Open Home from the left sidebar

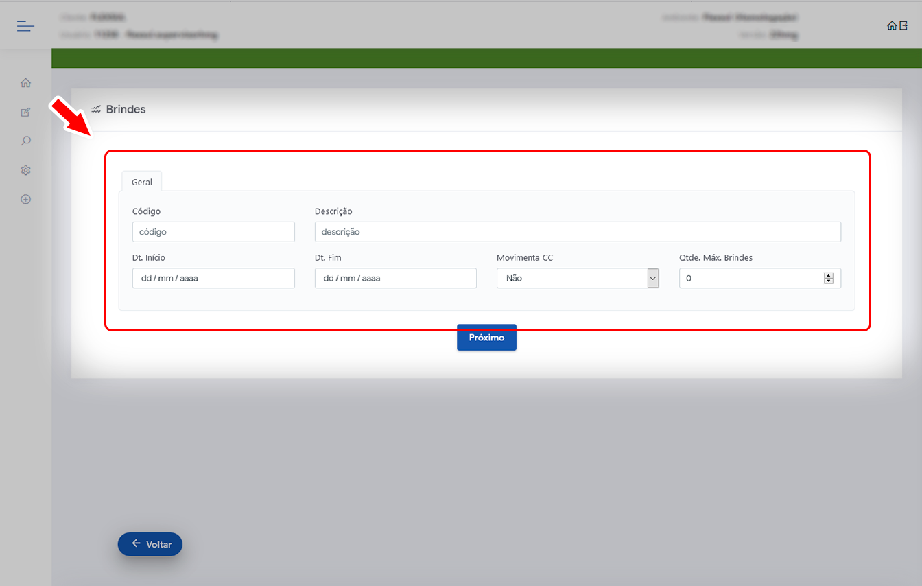pos(25,83)
